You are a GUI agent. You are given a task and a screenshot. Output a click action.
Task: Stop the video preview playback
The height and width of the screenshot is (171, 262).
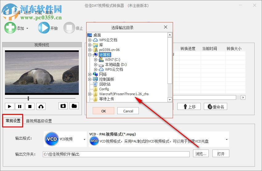pos(30,106)
